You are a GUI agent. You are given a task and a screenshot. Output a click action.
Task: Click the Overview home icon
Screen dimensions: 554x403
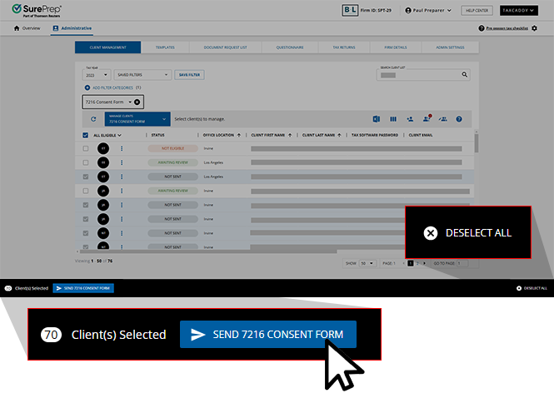17,28
